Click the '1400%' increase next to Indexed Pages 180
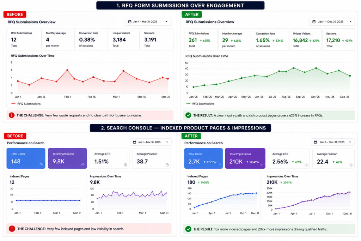 tap(203, 182)
